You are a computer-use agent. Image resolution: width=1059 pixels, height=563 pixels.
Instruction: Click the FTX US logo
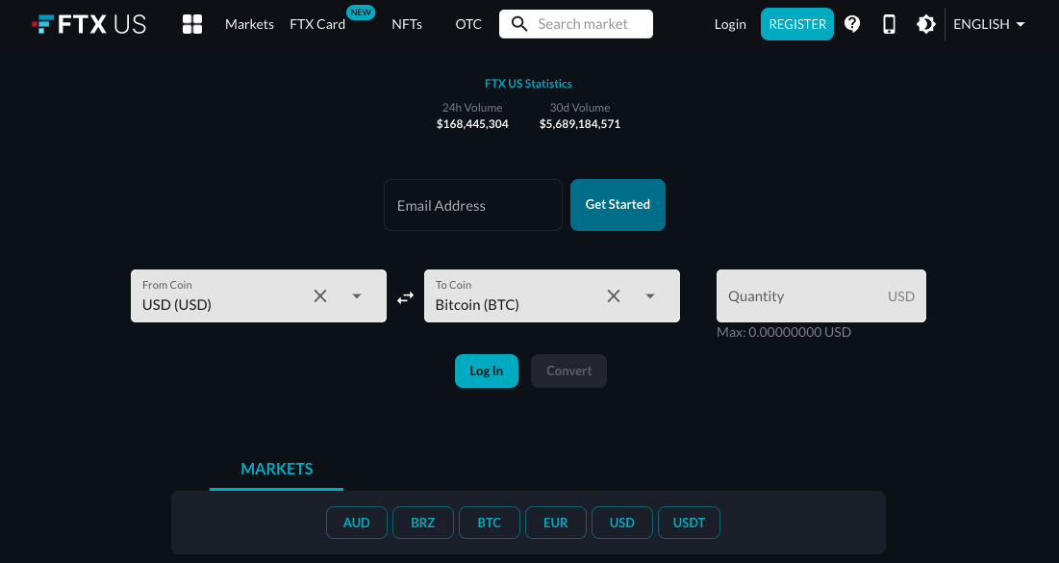click(88, 23)
